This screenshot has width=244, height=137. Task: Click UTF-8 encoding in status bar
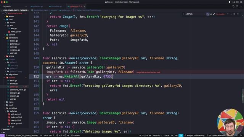click(x=166, y=135)
